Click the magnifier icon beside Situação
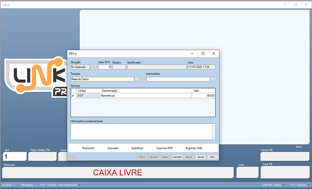The image size is (312, 189). click(x=94, y=67)
